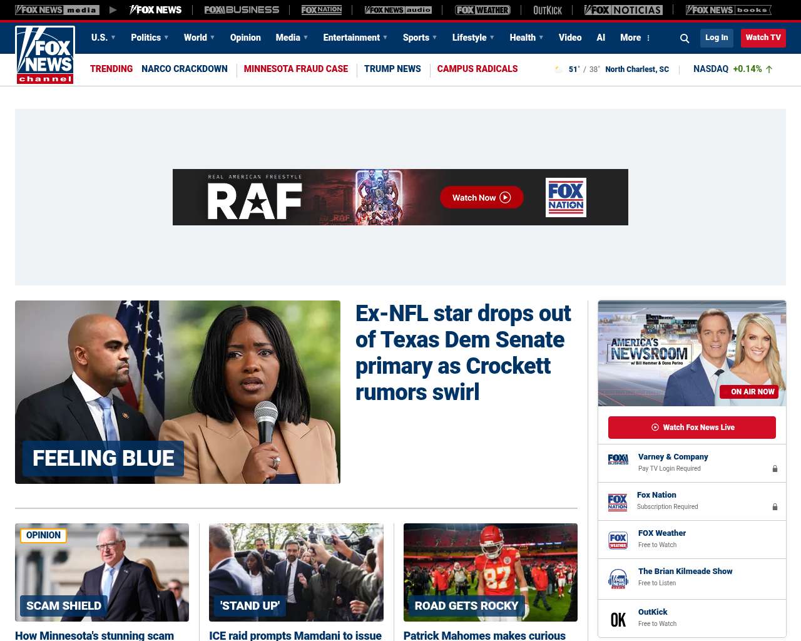Open the ICE raid Mamdani headline
The image size is (801, 641).
(295, 635)
